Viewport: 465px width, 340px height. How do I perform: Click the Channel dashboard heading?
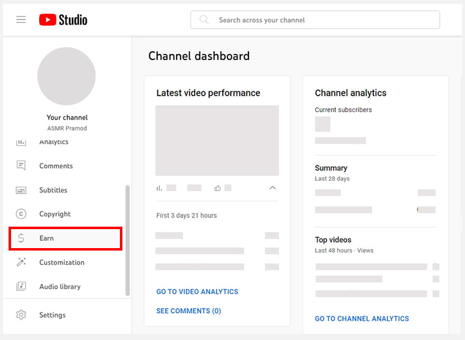coord(199,56)
